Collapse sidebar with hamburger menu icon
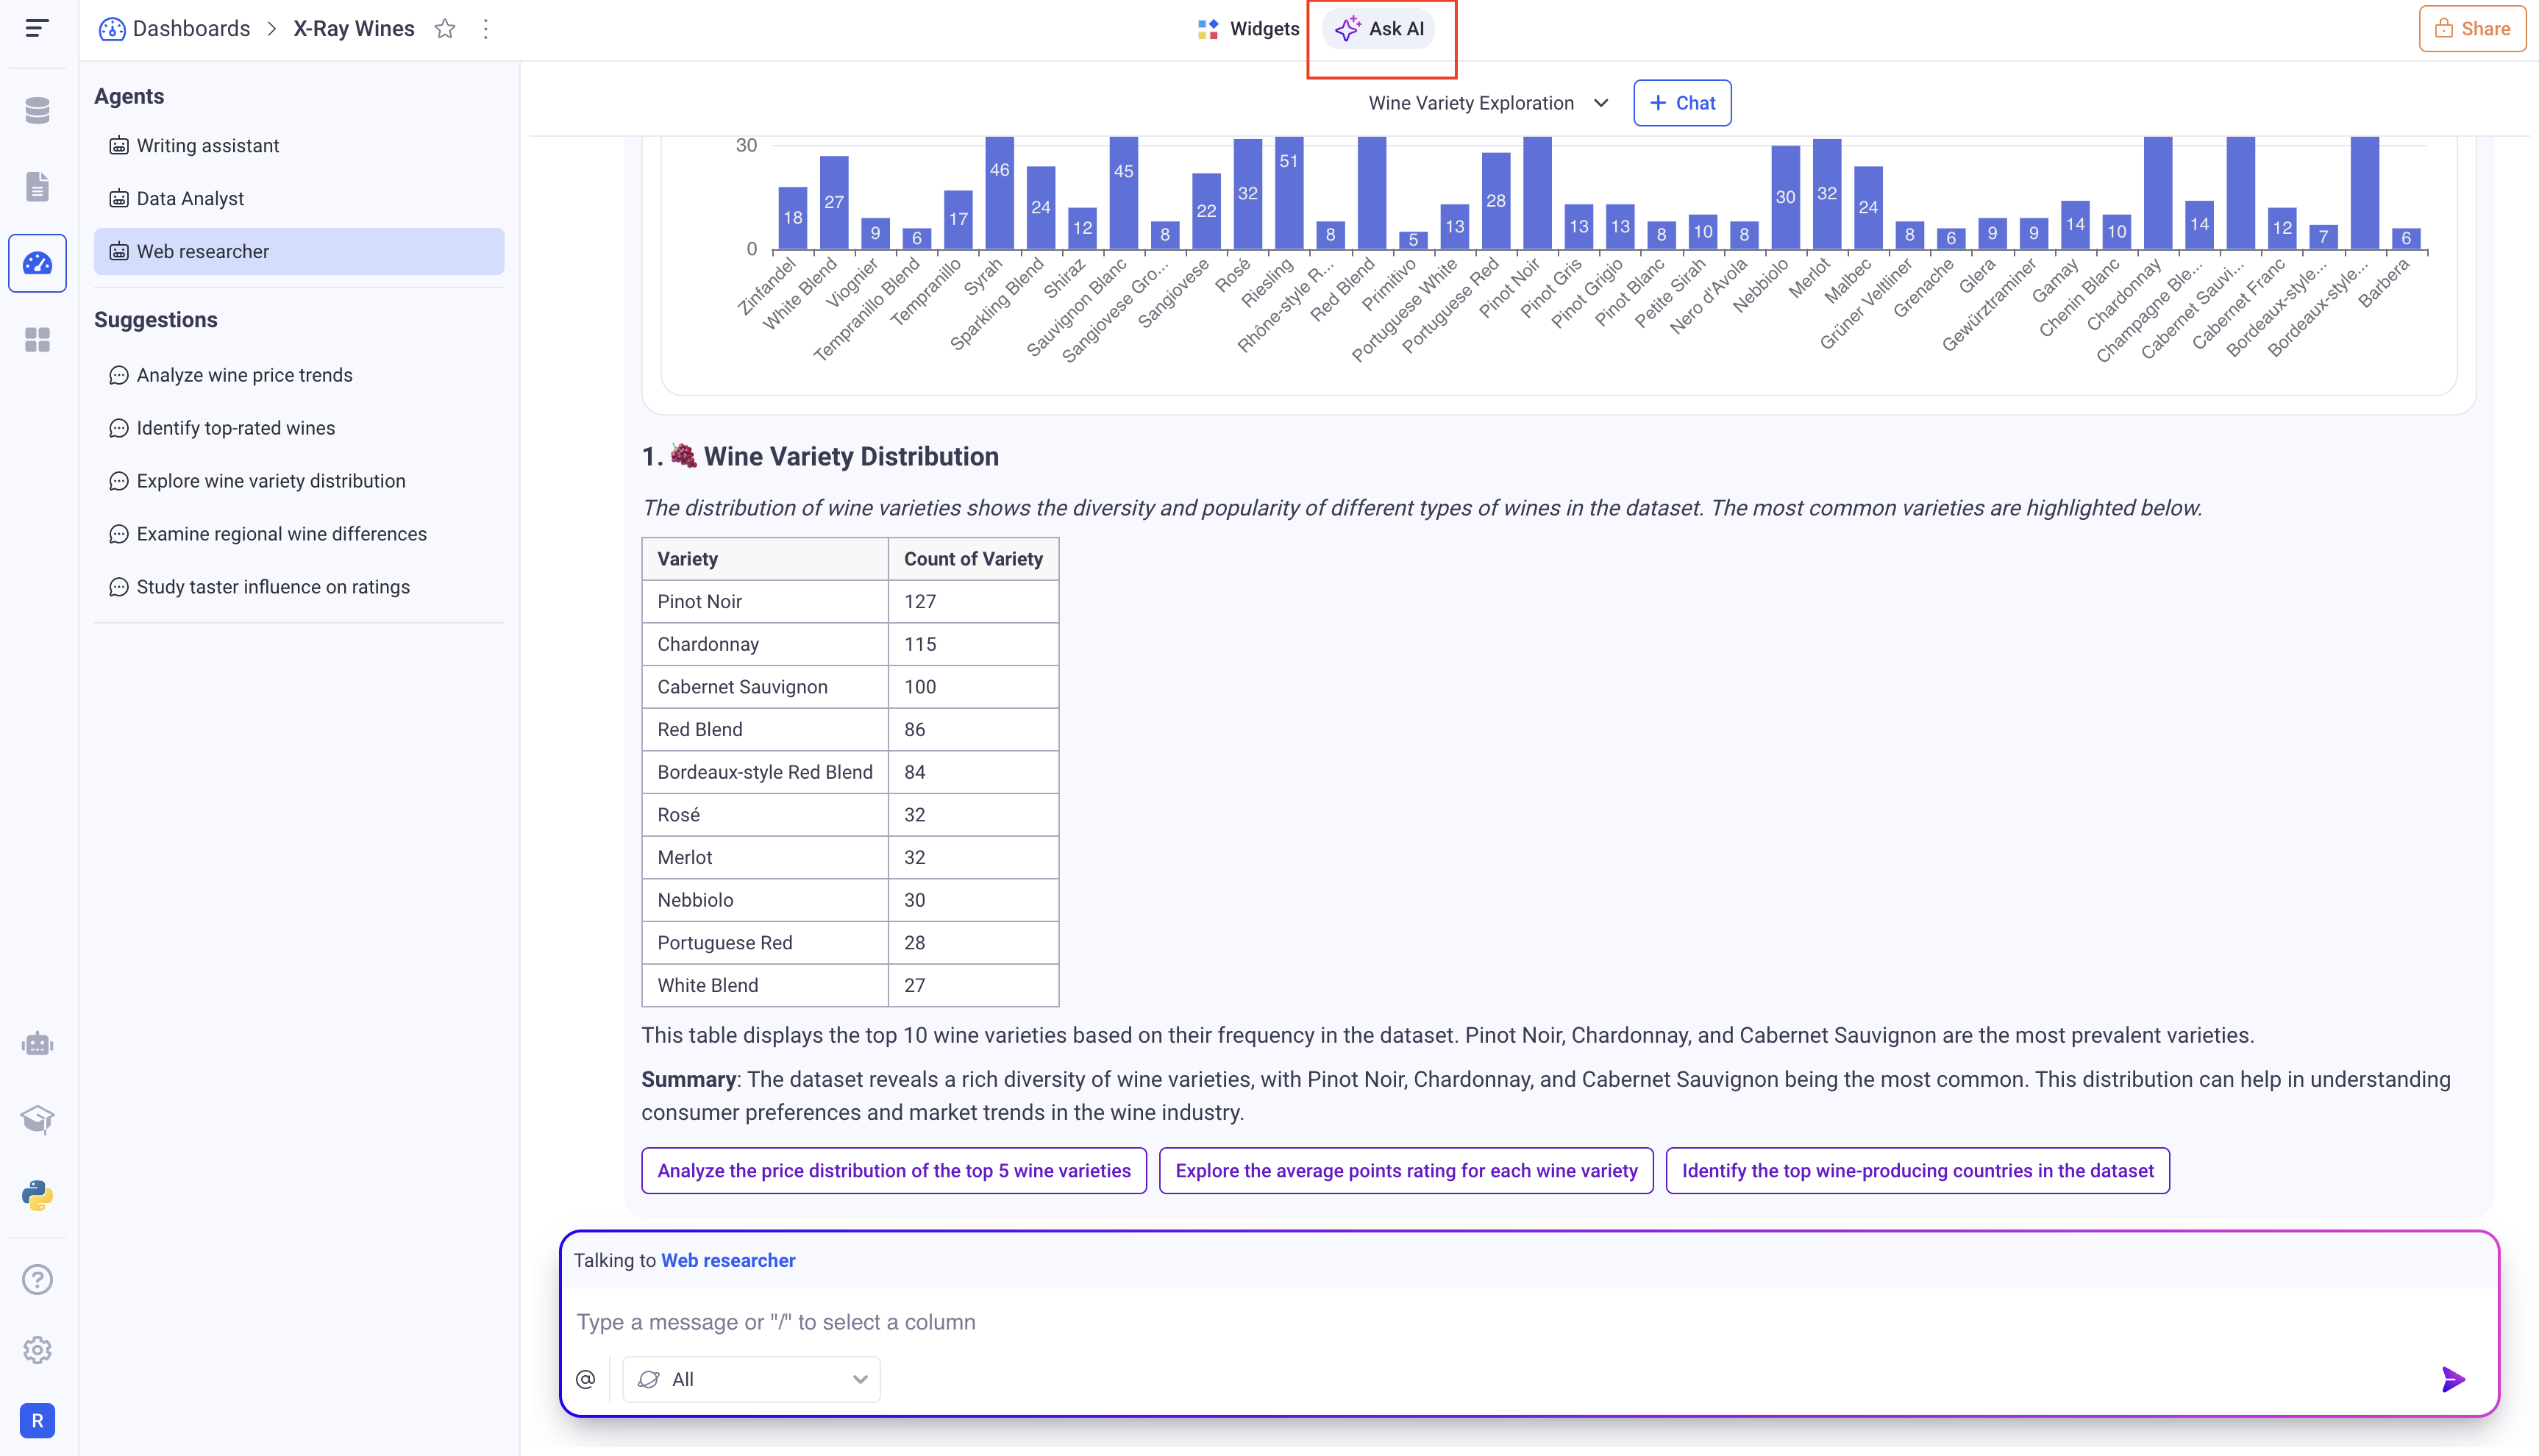Screen dimensions: 2539x1456 point(37,29)
